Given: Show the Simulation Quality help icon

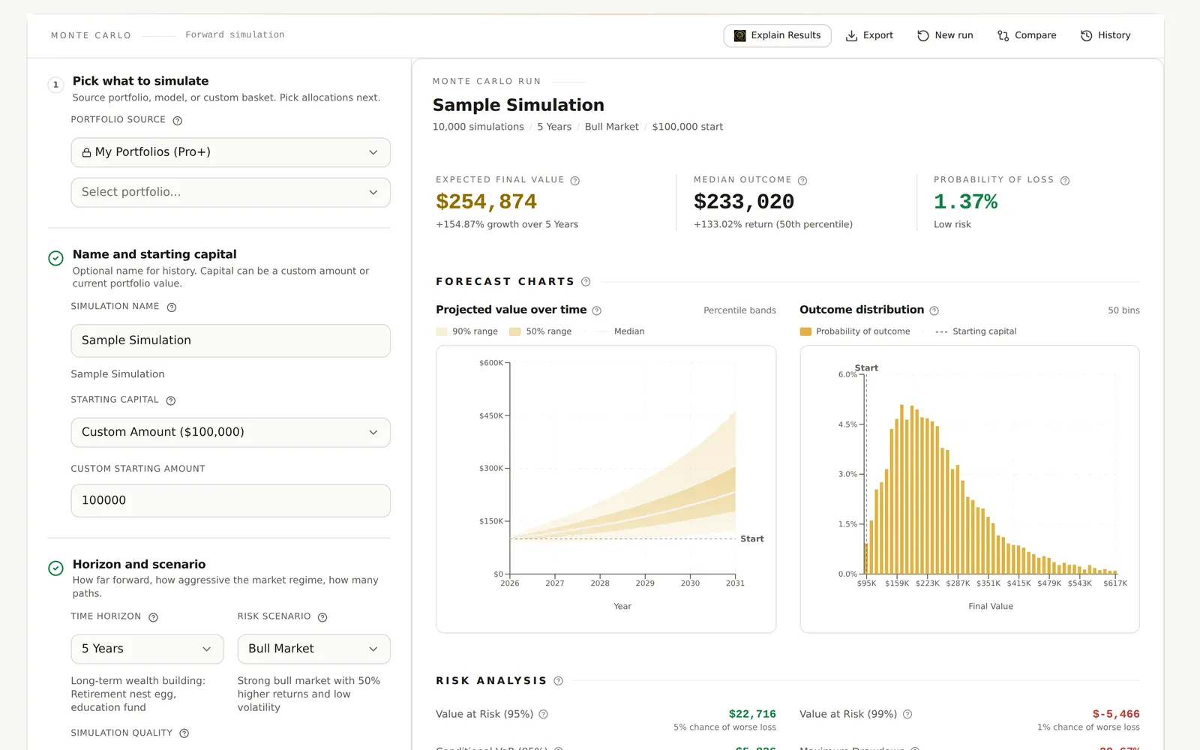Looking at the screenshot, I should coord(184,733).
